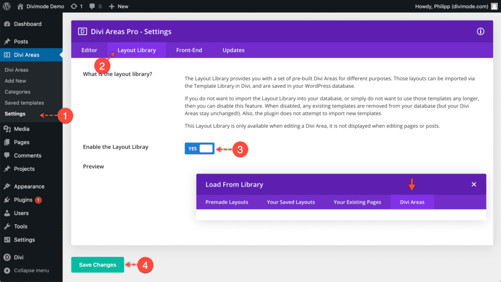The height and width of the screenshot is (282, 501).
Task: Switch to the Updates tab
Action: 233,50
